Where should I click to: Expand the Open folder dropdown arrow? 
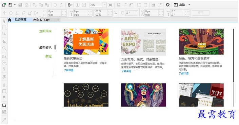coord(15,5)
